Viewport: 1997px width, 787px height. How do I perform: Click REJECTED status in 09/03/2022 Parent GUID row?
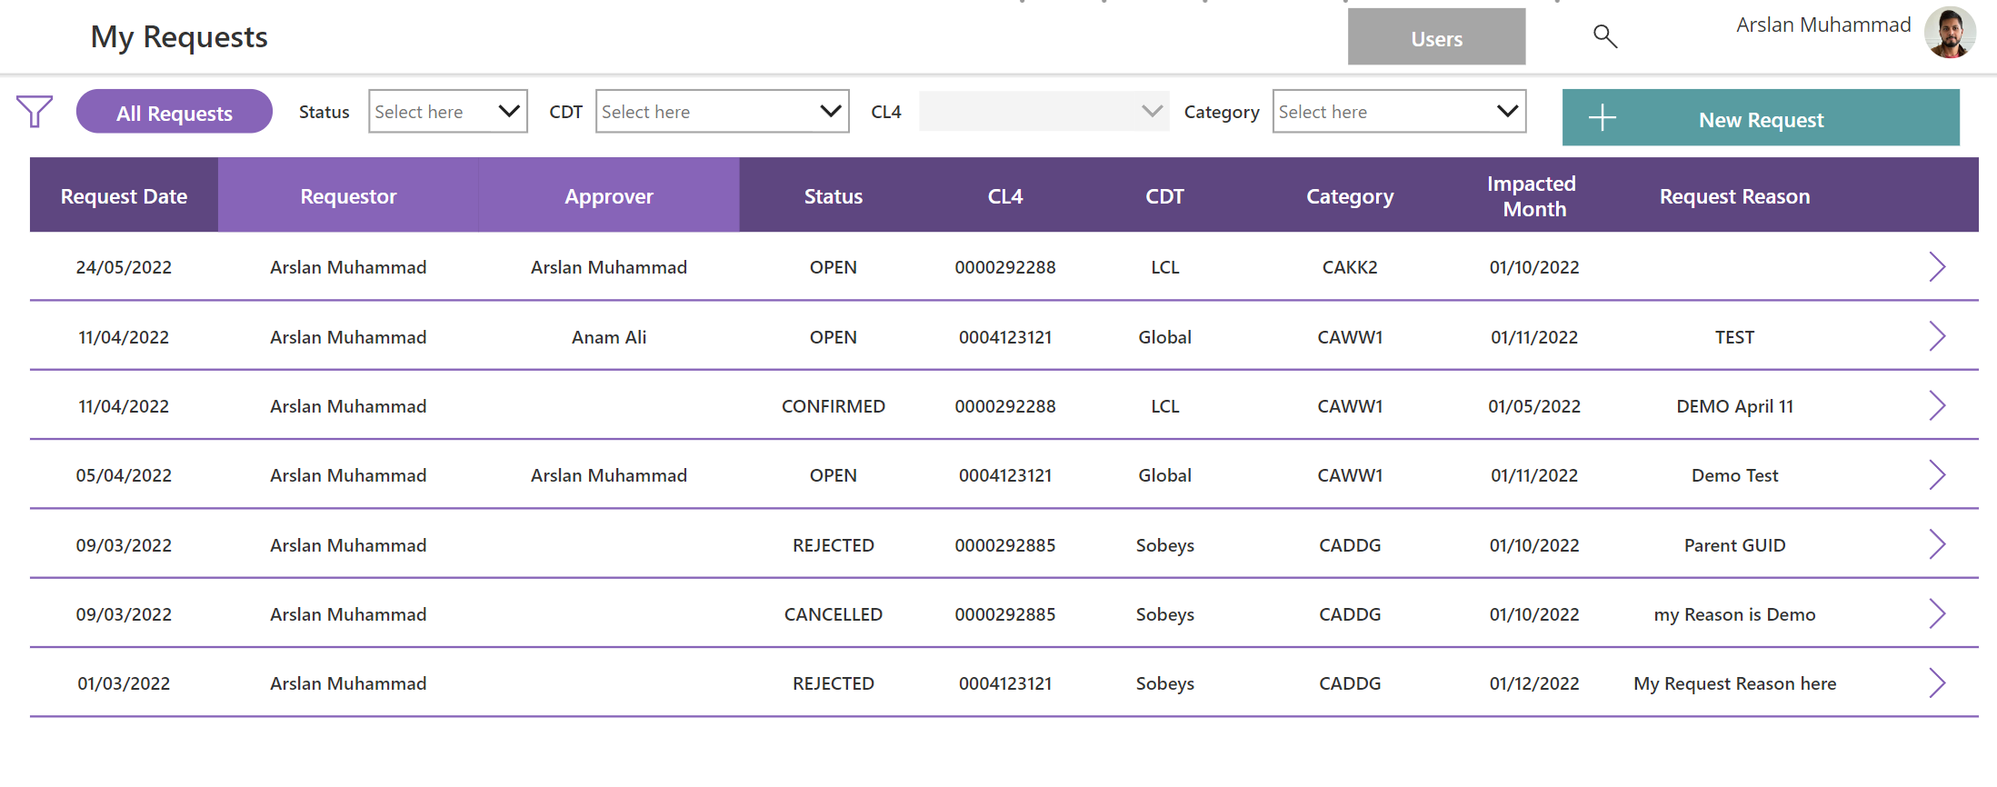(x=833, y=544)
